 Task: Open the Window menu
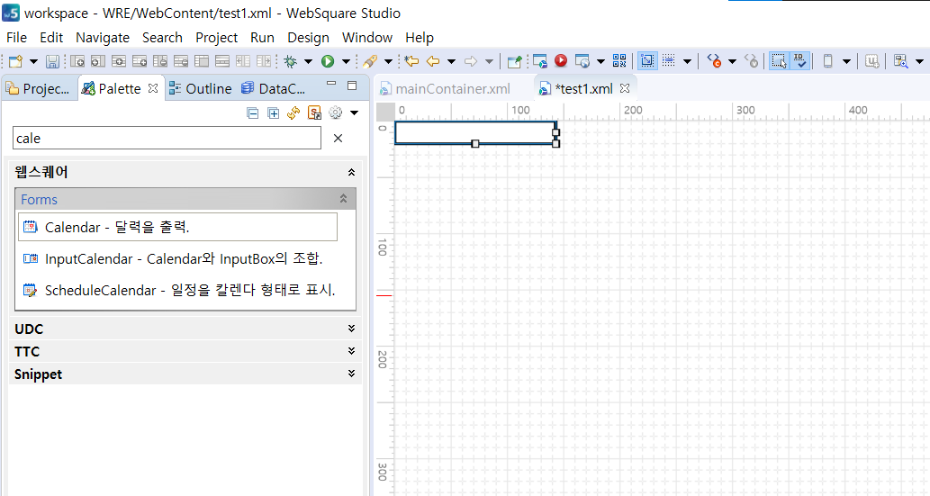tap(367, 38)
